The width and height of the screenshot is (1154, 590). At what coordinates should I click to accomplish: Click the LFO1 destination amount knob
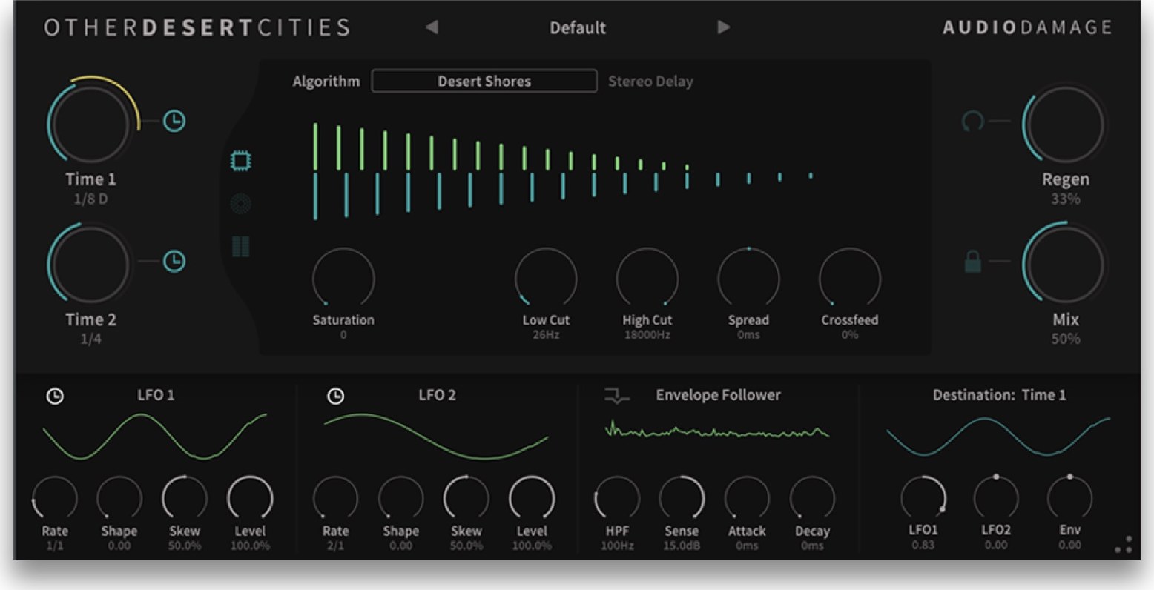point(923,497)
